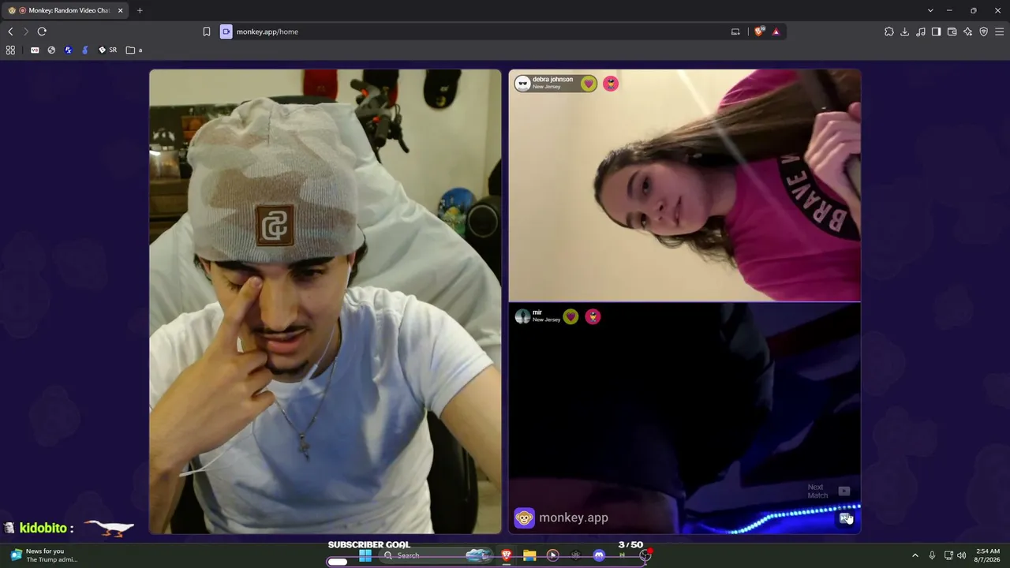Open the browser downloads panel

[905, 32]
